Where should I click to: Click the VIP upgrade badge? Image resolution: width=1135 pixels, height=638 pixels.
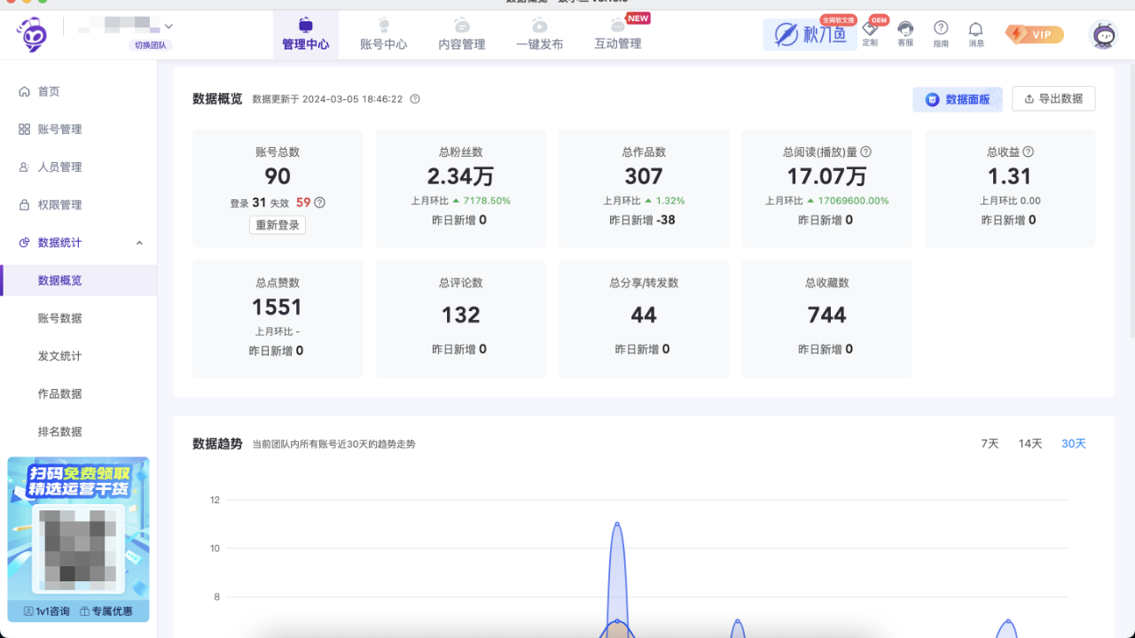[x=1034, y=34]
